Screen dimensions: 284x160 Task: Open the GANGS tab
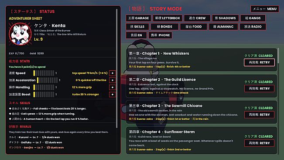253,18
